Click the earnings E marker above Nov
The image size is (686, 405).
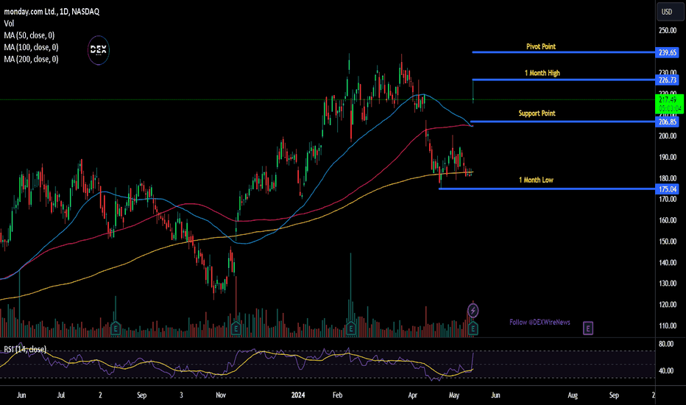click(x=236, y=328)
